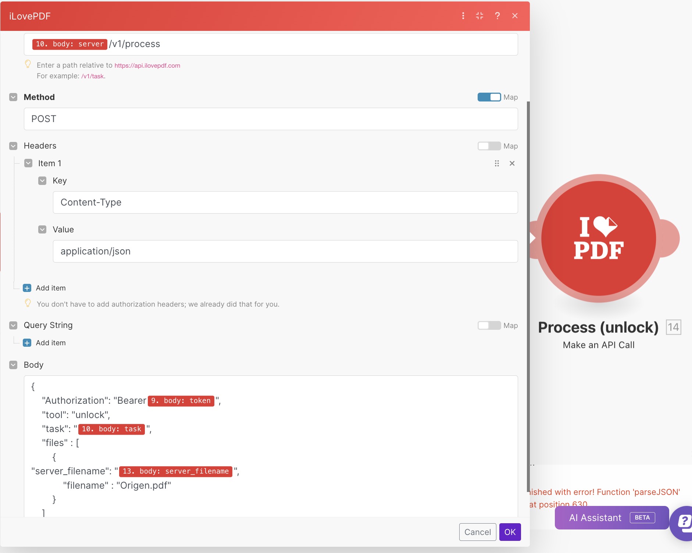Collapse the Headers section
Viewport: 692px width, 553px height.
click(13, 146)
